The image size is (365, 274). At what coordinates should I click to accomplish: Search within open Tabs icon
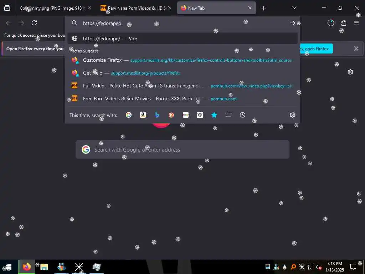point(228,115)
